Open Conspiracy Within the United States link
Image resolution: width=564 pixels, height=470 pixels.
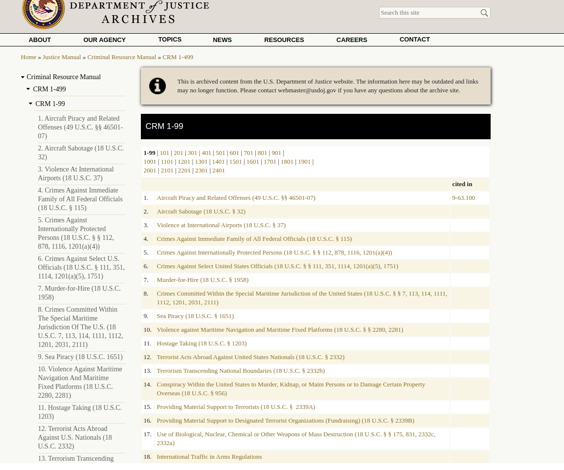pos(291,389)
